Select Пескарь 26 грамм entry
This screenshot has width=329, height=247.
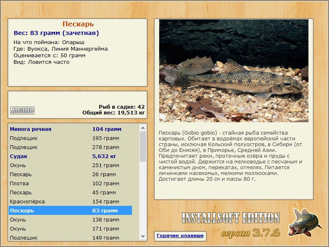pyautogui.click(x=70, y=174)
